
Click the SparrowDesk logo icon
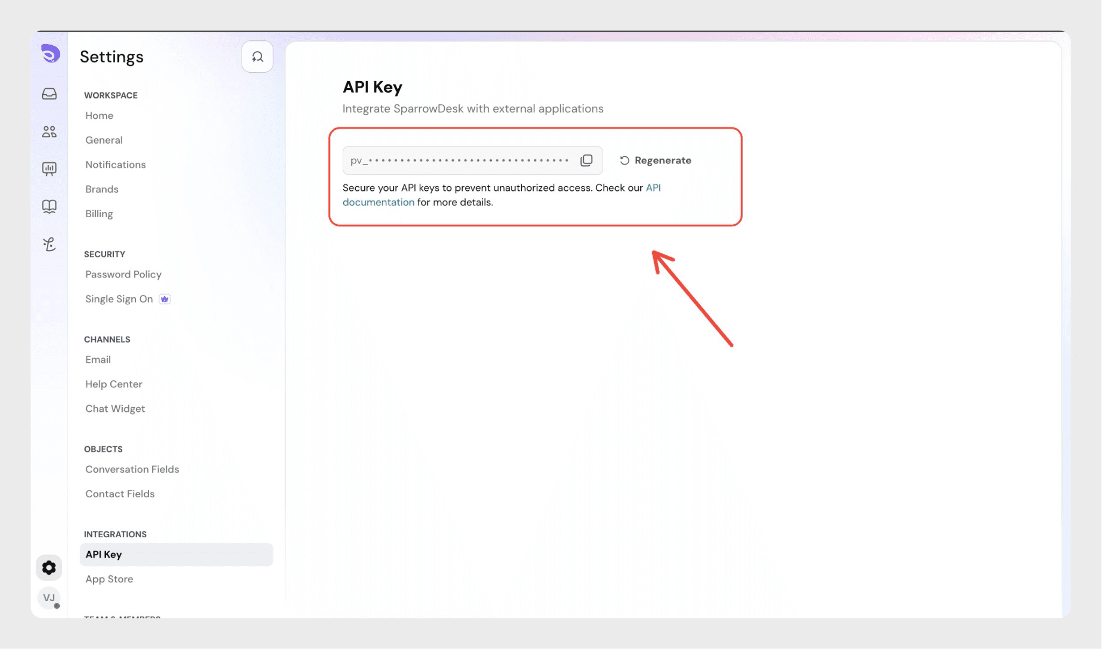[50, 54]
